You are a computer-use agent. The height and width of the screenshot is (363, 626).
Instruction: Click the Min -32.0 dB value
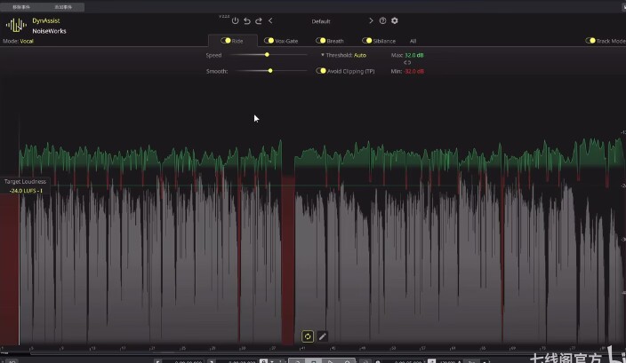point(414,71)
